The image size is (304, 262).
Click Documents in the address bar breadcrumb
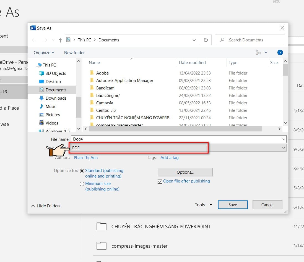[x=109, y=40]
